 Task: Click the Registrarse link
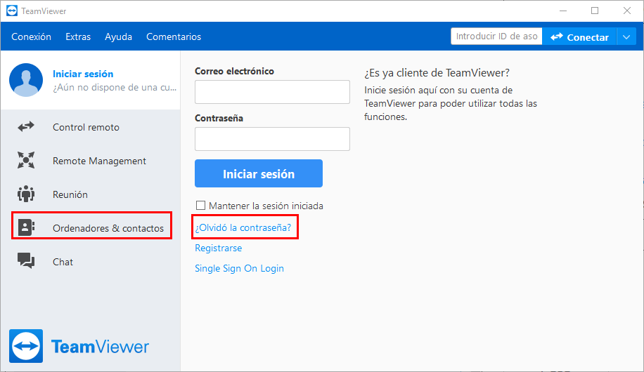[x=218, y=248]
